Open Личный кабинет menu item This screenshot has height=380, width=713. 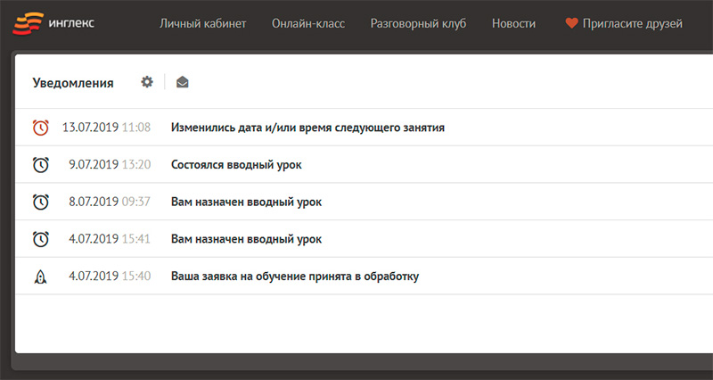pos(202,23)
